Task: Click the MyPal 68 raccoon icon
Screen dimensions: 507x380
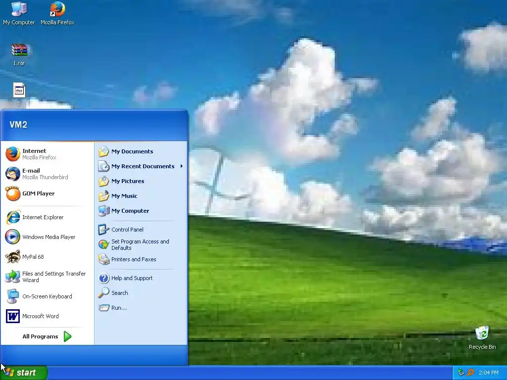Action: (x=13, y=257)
